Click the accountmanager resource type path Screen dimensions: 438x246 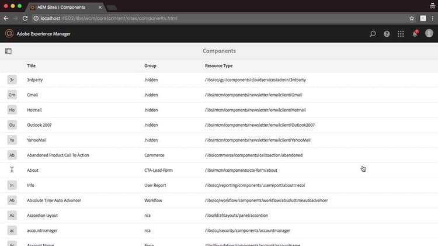click(x=248, y=231)
